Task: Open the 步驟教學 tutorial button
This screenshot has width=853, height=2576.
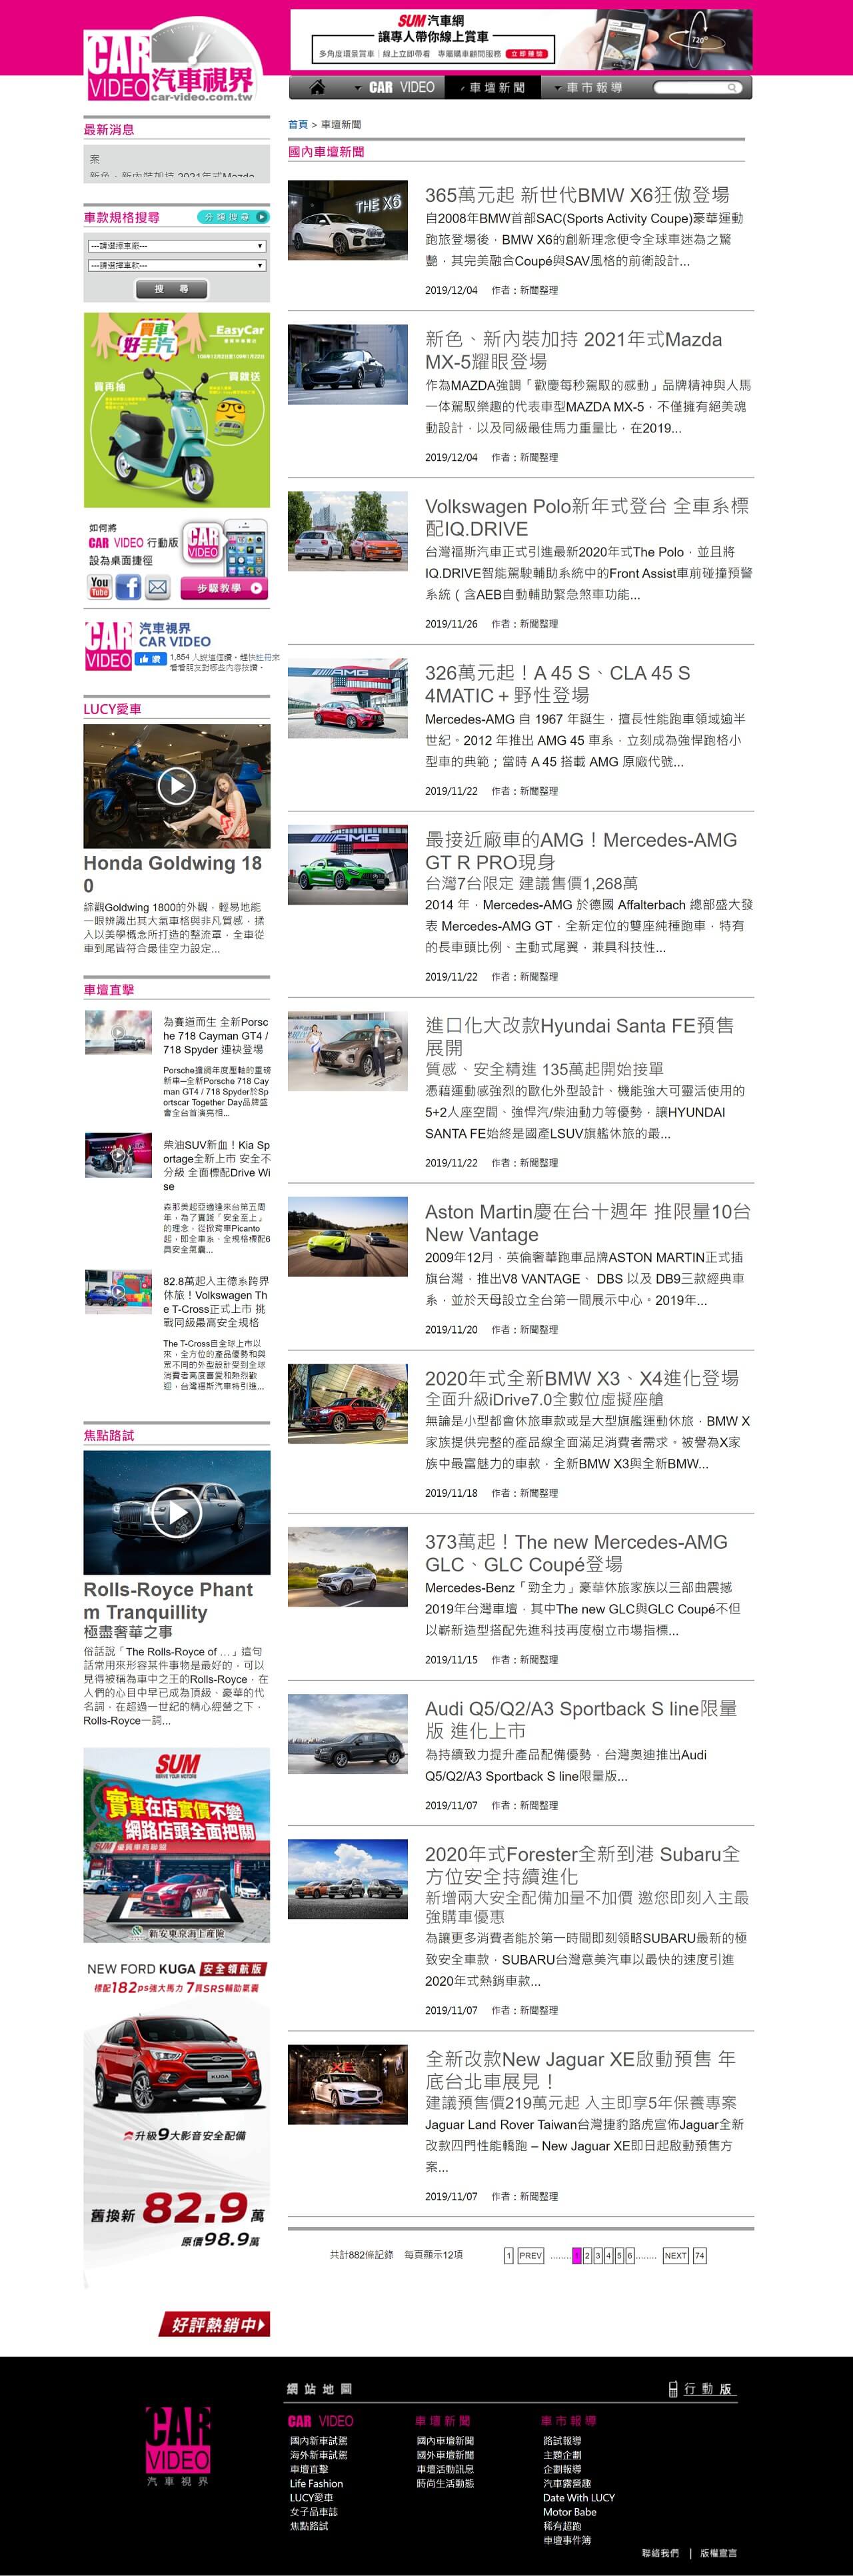Action: point(224,588)
